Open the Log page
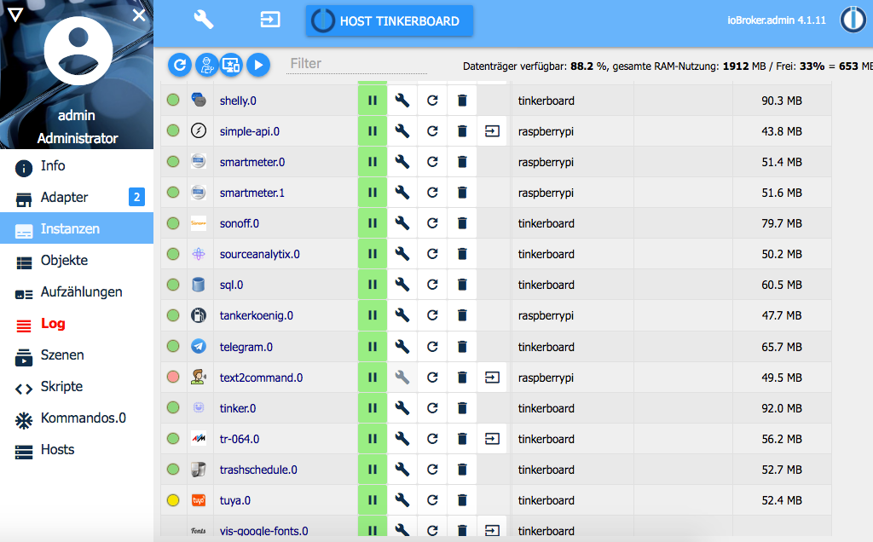This screenshot has height=542, width=873. (x=77, y=324)
